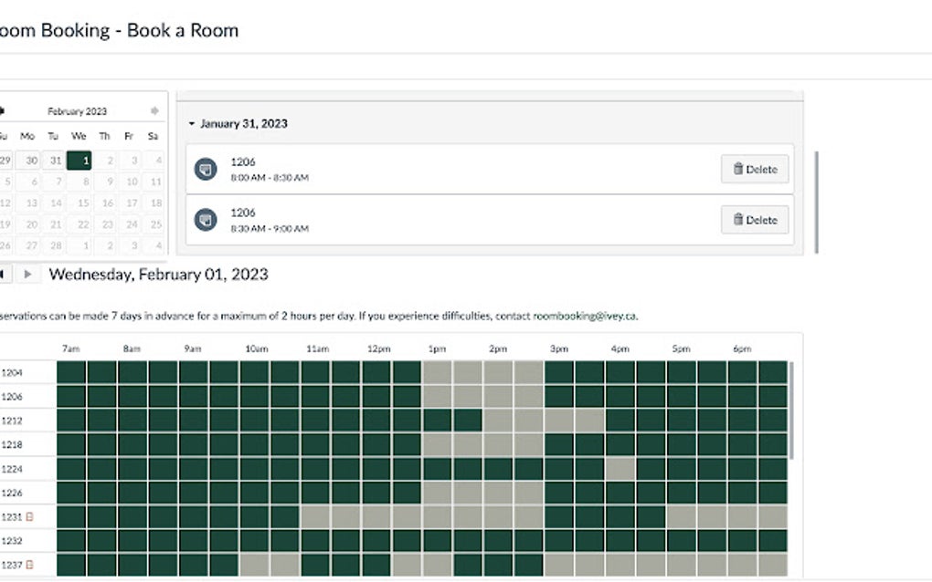
Task: Advance to the next day with arrow
Action: 28,274
